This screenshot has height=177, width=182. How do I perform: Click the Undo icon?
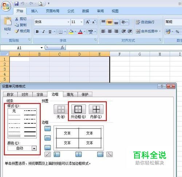pos(22,4)
